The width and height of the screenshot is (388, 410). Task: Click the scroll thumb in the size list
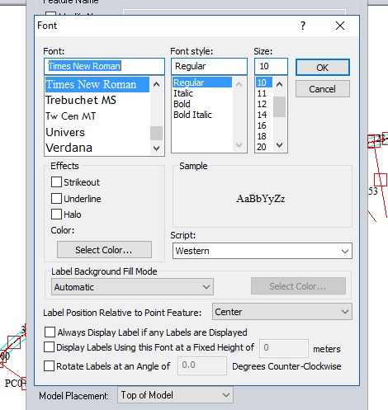(x=280, y=106)
